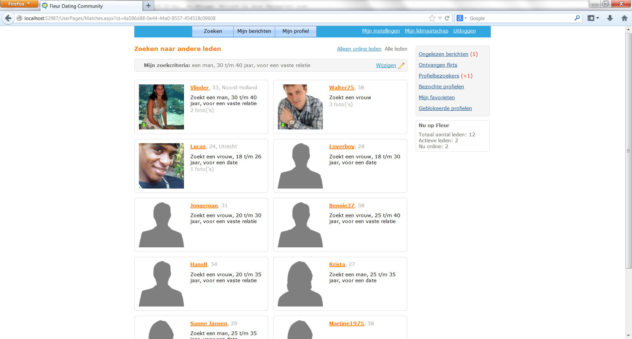Click the '3 foto('s)' text on Walter75's card
The width and height of the screenshot is (632, 339).
341,104
